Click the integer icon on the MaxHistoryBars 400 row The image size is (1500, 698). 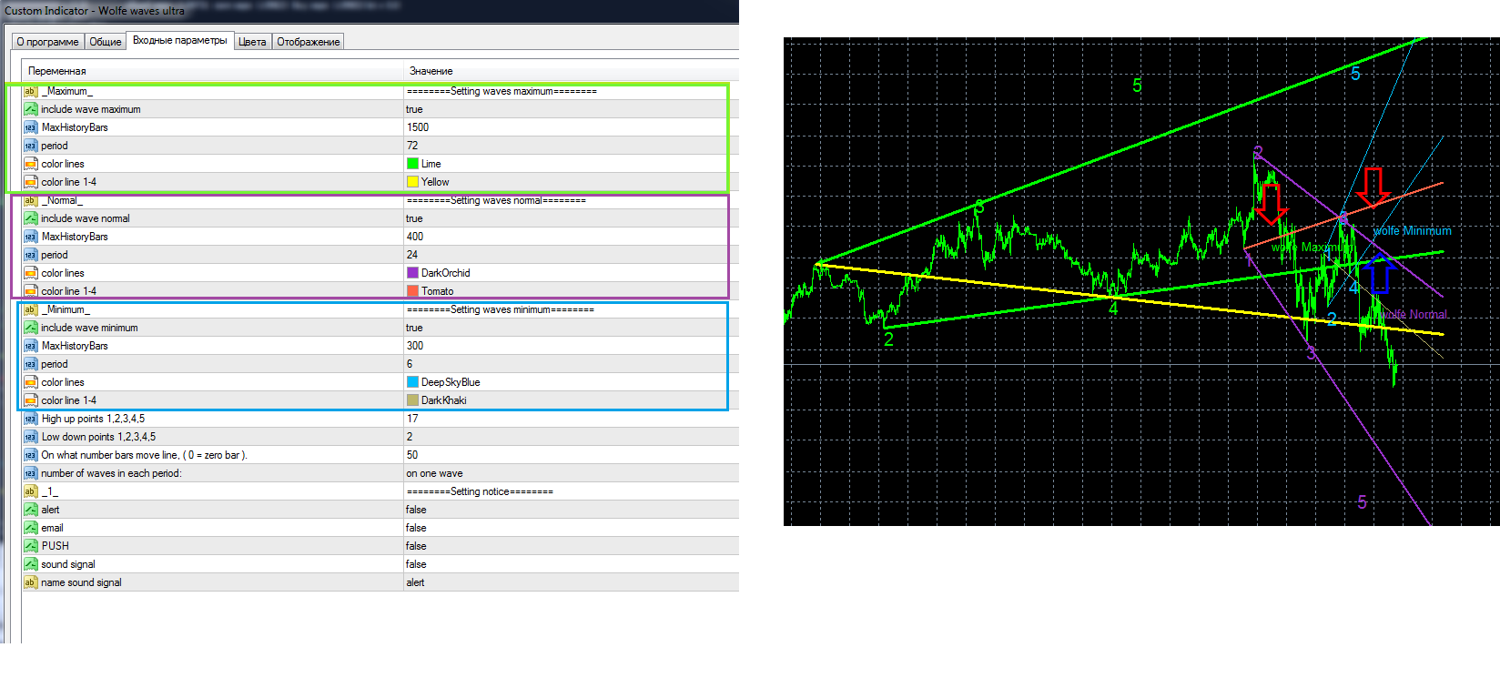pyautogui.click(x=30, y=237)
